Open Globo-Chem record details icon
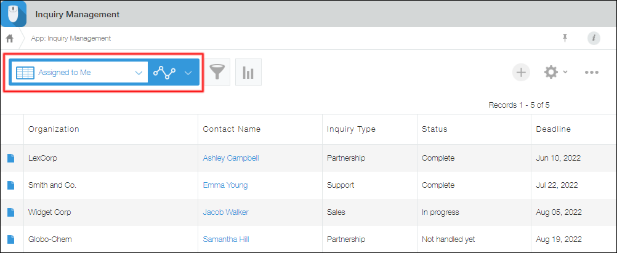617x253 pixels. pyautogui.click(x=10, y=239)
